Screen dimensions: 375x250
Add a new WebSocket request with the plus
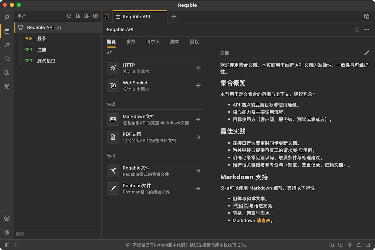coord(198,86)
